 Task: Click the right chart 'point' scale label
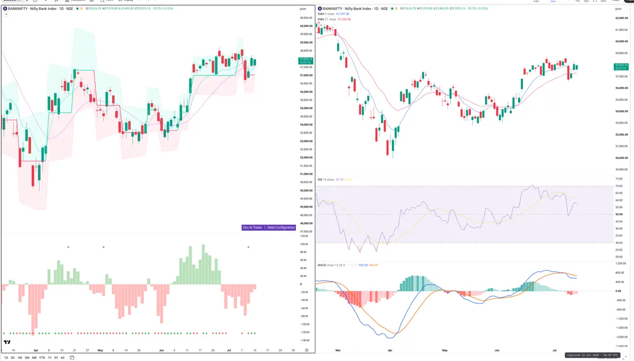click(619, 9)
